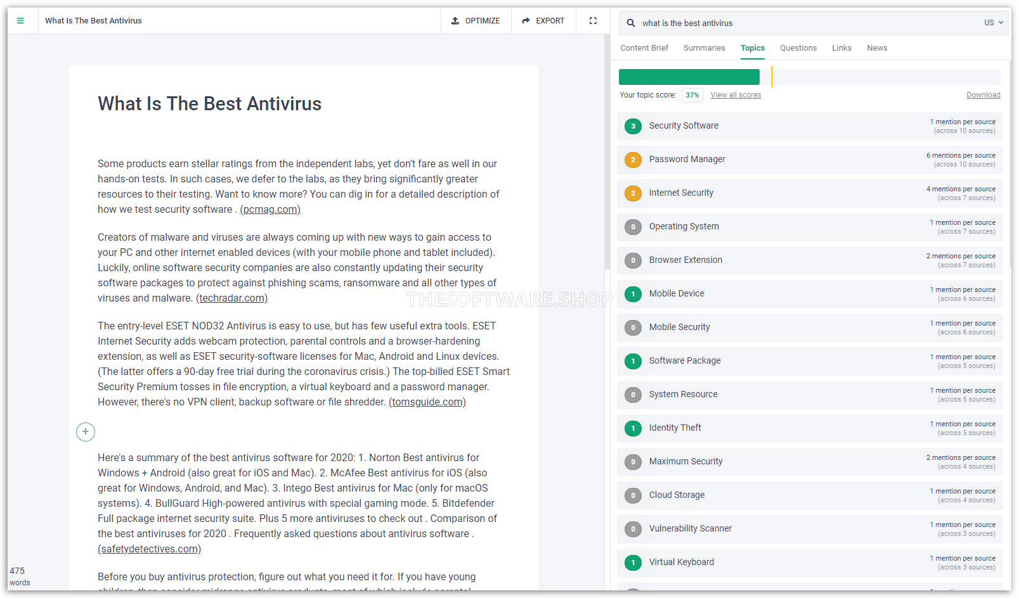Switch to the Questions tab
This screenshot has height=598, width=1019.
[x=798, y=48]
